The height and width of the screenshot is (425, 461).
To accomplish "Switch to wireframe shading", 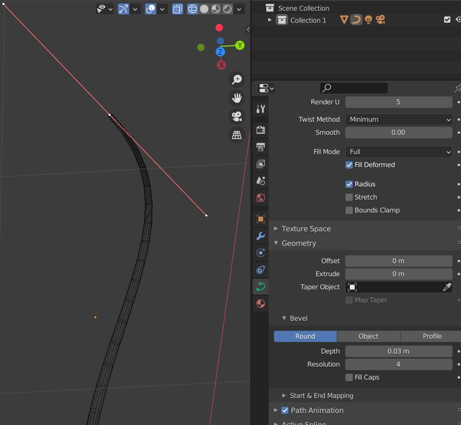I will click(193, 9).
